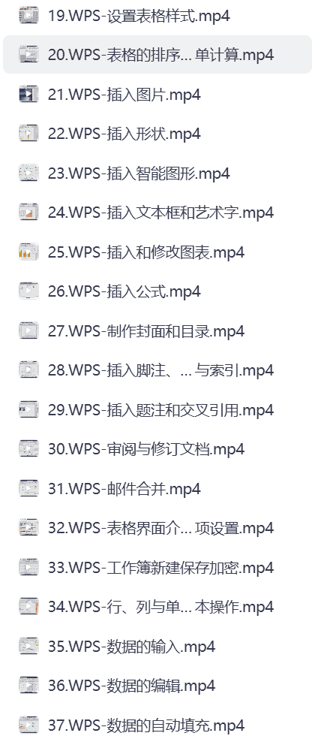Select the 31.WPS-邮件合并.mp4 file

click(x=157, y=489)
